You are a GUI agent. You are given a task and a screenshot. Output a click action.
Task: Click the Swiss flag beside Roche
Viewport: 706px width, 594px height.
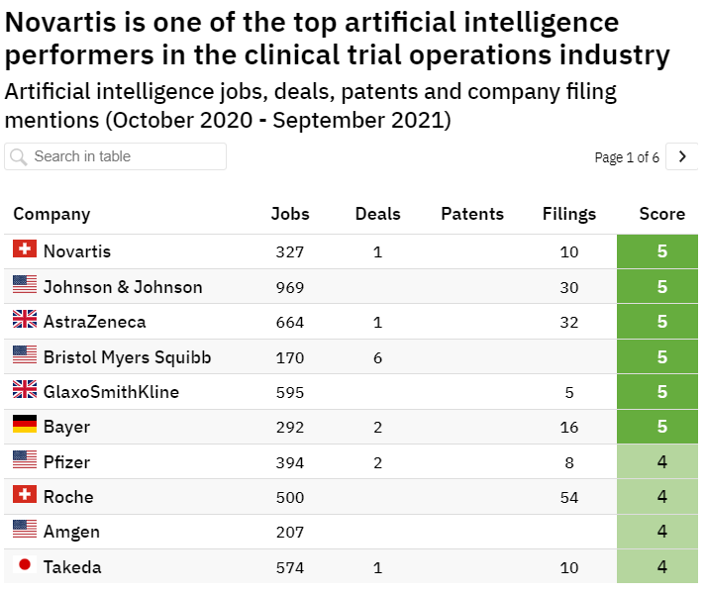click(25, 494)
